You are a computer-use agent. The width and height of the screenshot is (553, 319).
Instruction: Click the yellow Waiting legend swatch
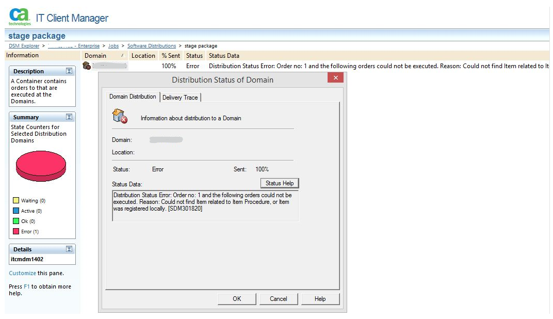click(16, 200)
